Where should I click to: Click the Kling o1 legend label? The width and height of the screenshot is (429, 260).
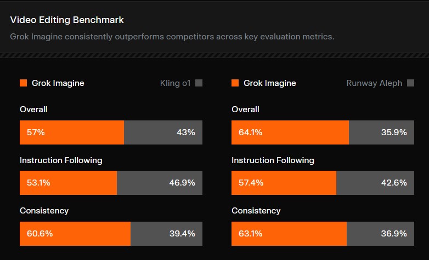tap(175, 83)
